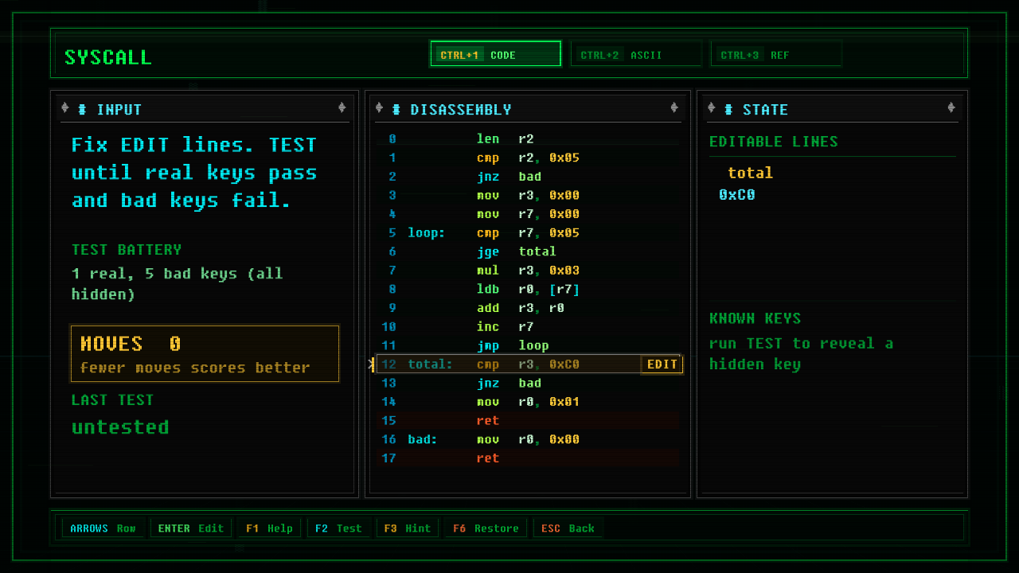Click the INPUT panel grip icon

click(x=82, y=109)
